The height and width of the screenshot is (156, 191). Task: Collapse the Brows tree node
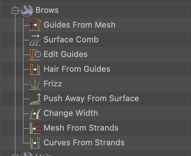pos(15,11)
